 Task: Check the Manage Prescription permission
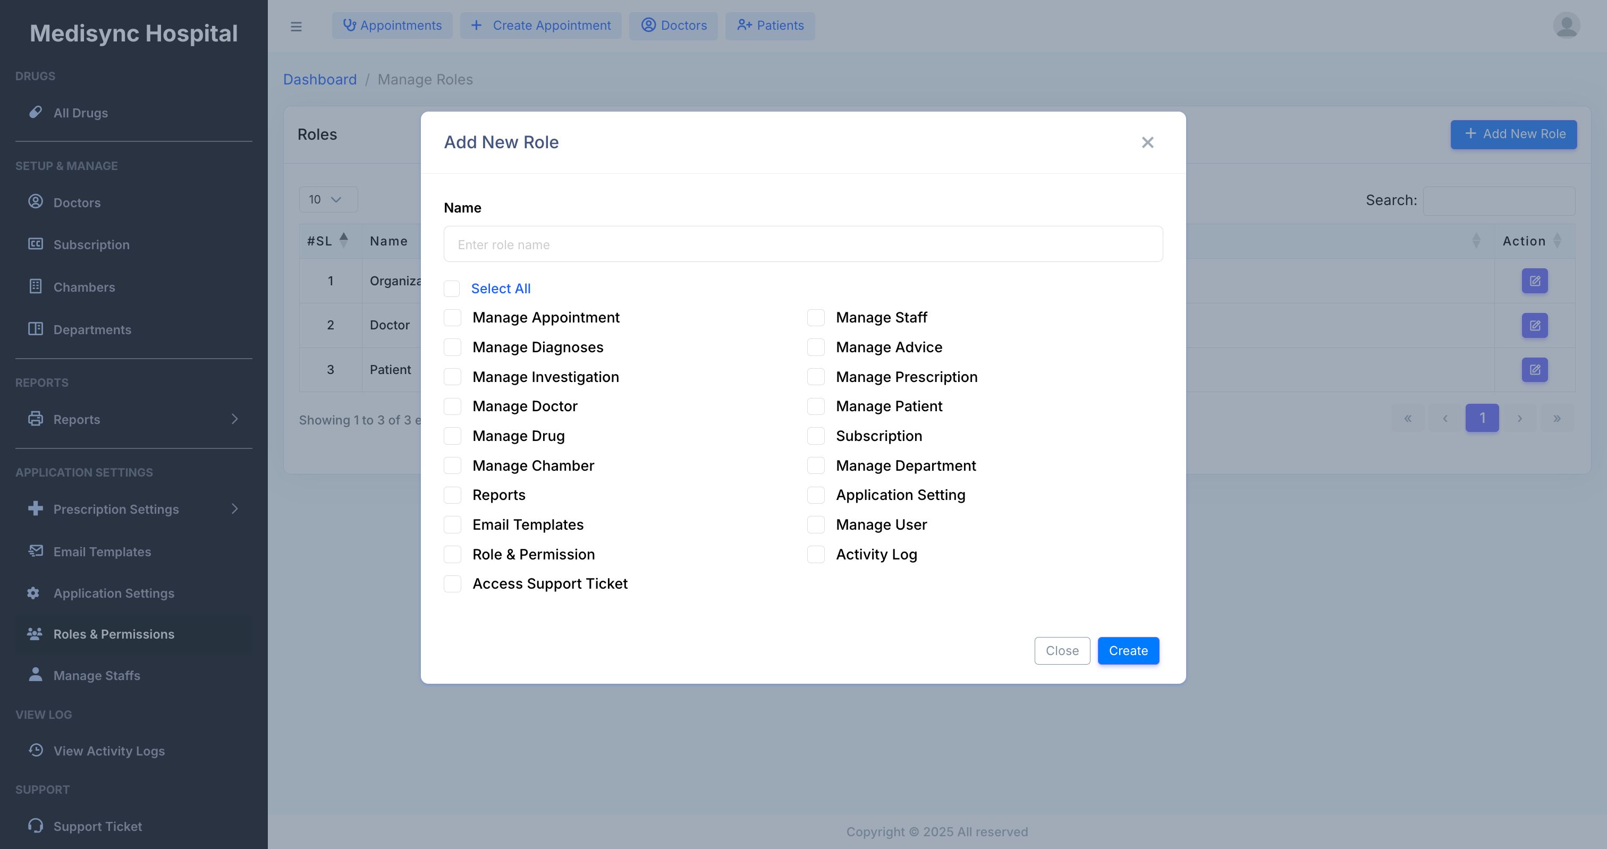pos(815,377)
